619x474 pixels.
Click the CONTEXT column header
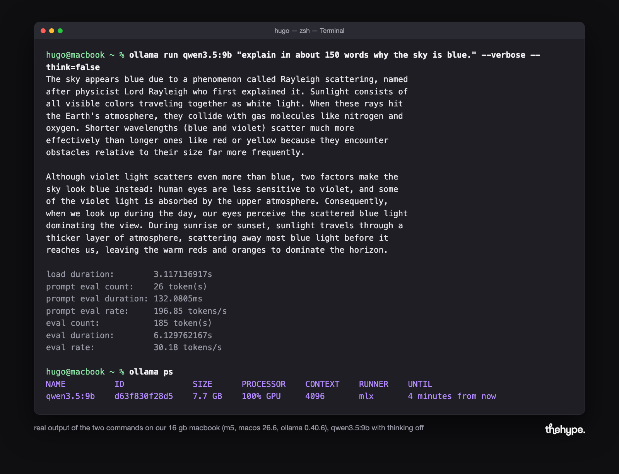[322, 384]
